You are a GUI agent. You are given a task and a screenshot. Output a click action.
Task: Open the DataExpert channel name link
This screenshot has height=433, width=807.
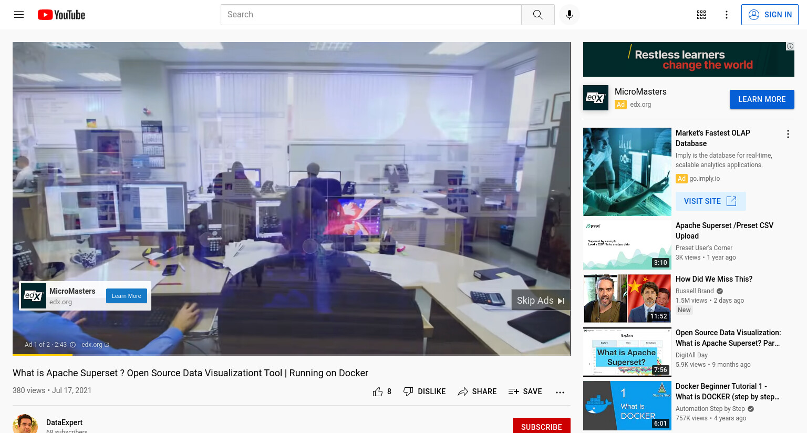pyautogui.click(x=64, y=422)
